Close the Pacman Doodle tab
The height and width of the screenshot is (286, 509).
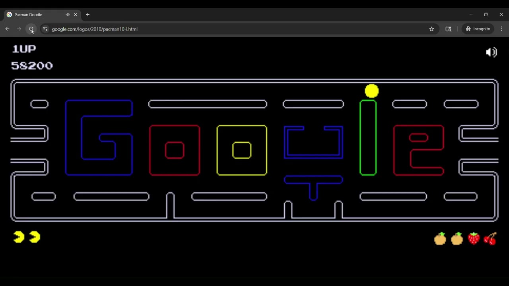pyautogui.click(x=76, y=15)
